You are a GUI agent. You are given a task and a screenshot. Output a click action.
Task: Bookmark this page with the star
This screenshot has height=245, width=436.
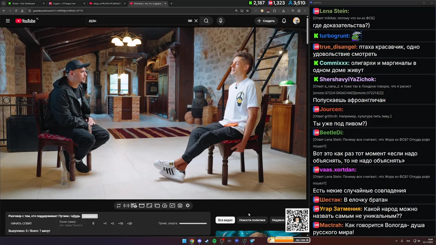coord(247,11)
